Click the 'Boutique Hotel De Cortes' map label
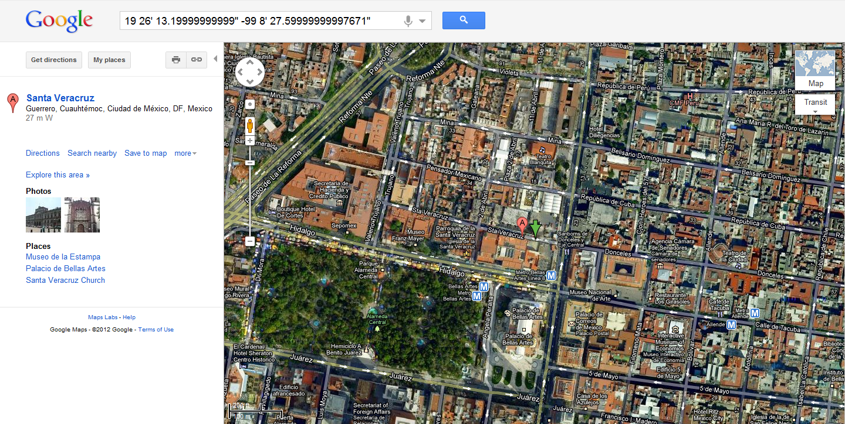Viewport: 845px width, 424px height. tap(297, 212)
